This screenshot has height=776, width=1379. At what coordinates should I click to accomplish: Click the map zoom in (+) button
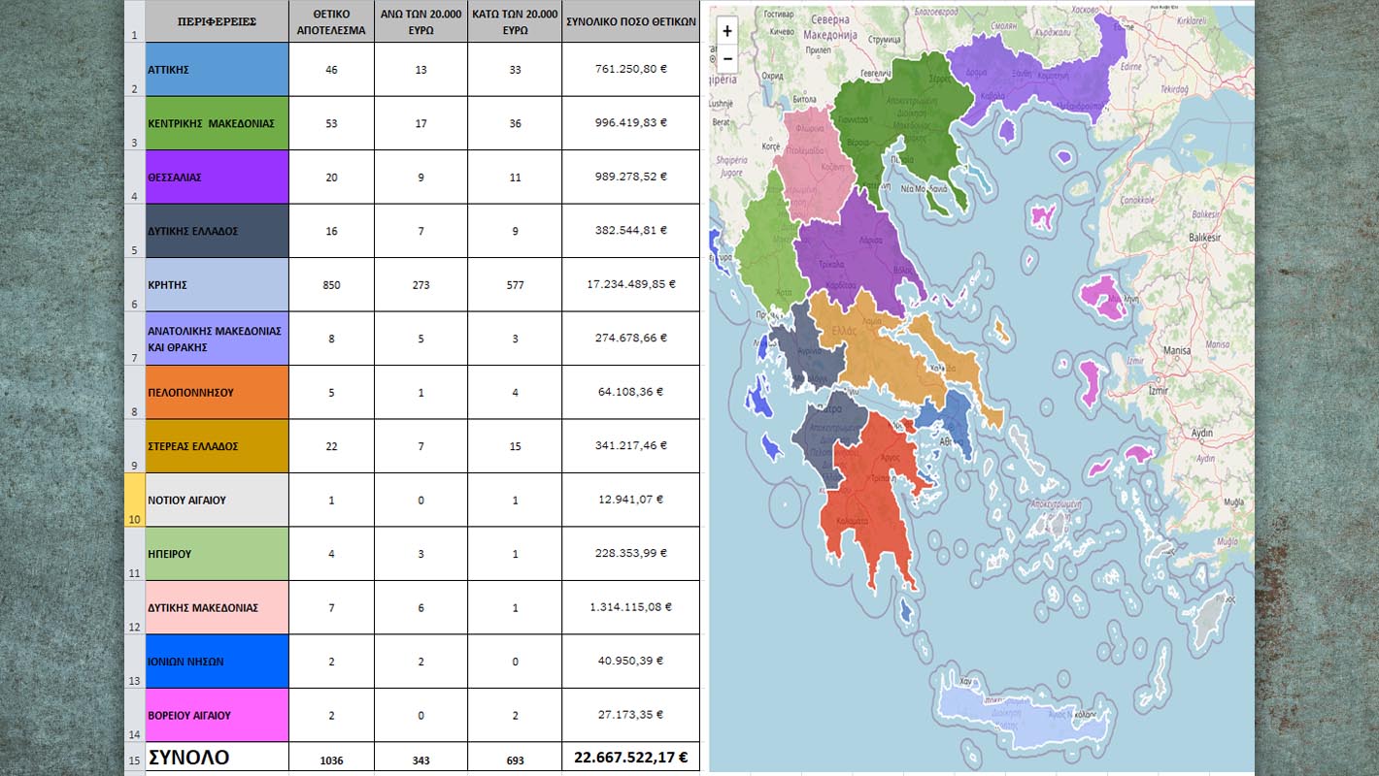coord(727,31)
